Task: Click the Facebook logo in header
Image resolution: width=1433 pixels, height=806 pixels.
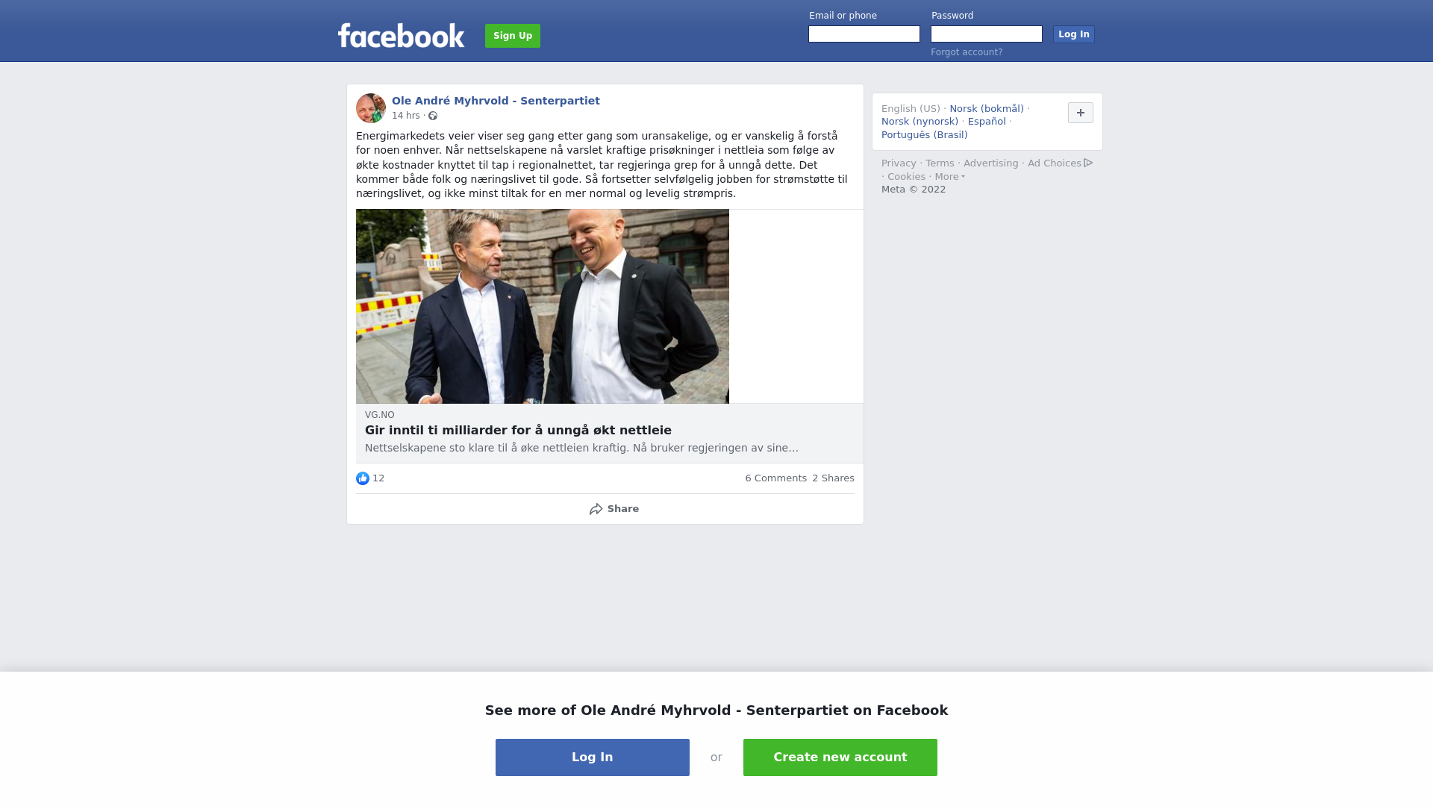Action: [x=401, y=35]
